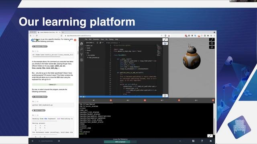Go to the home icon in the bottom bar
257x144 pixels.
coord(210,141)
